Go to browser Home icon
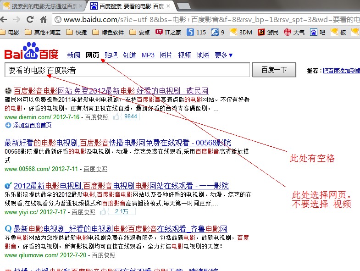360x271 pixels. [44, 20]
